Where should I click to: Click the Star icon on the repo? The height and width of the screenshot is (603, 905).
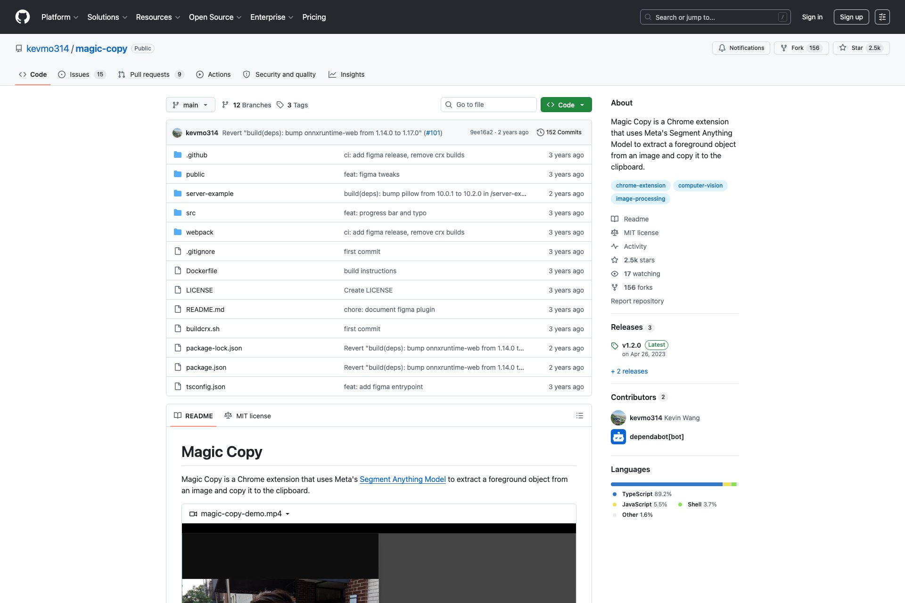[843, 48]
